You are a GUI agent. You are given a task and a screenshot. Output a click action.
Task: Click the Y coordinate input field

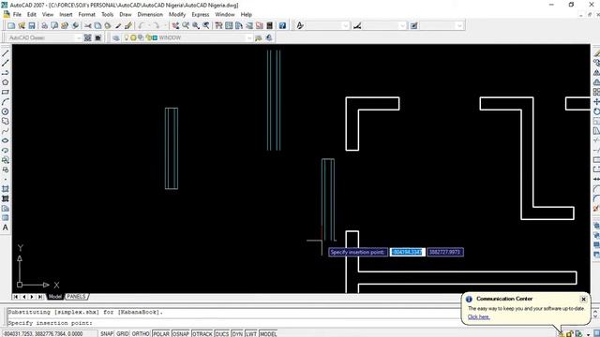click(445, 252)
